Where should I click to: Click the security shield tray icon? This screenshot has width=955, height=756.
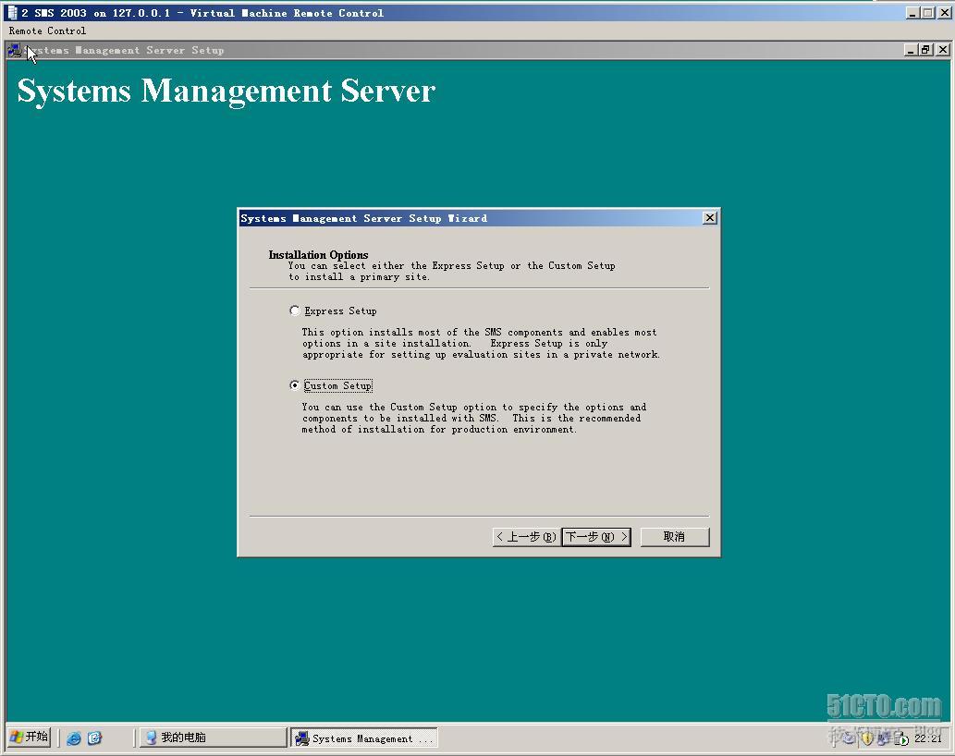[x=866, y=739]
